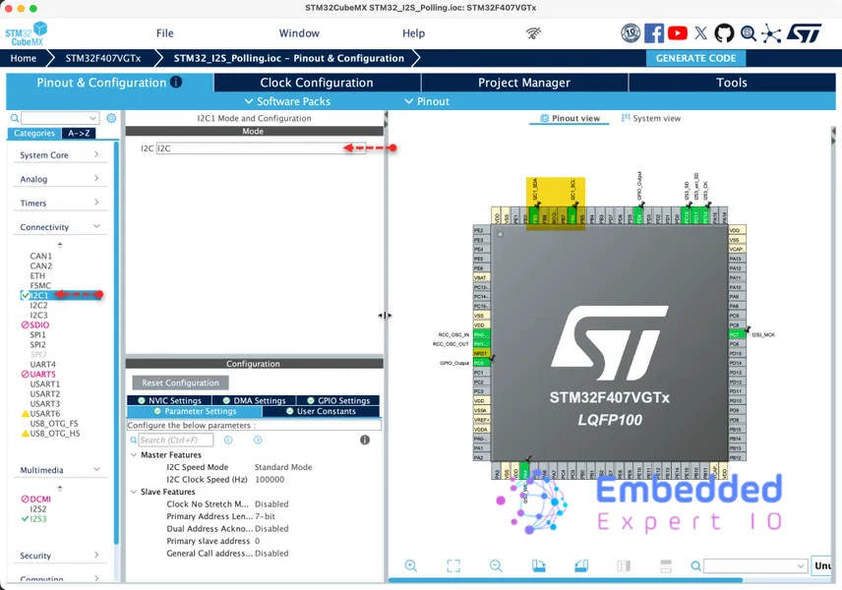The width and height of the screenshot is (842, 590).
Task: Open the NVIC Settings tab
Action: pos(169,400)
